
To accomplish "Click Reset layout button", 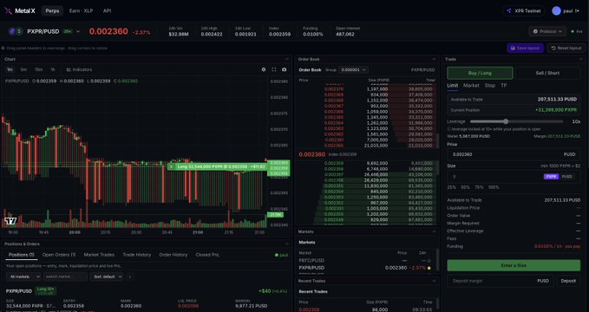I will (566, 48).
